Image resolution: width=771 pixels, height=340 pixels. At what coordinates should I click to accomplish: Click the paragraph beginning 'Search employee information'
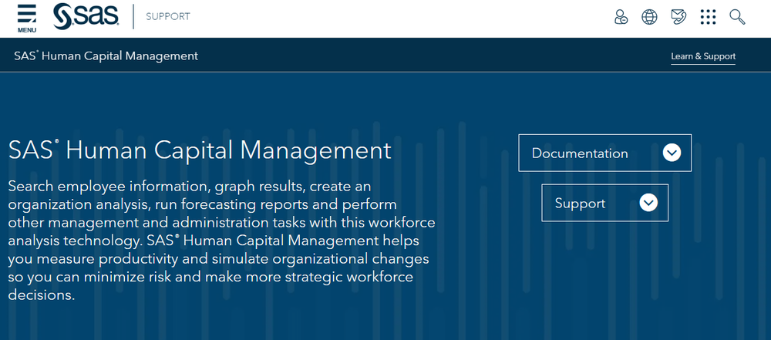click(x=222, y=241)
